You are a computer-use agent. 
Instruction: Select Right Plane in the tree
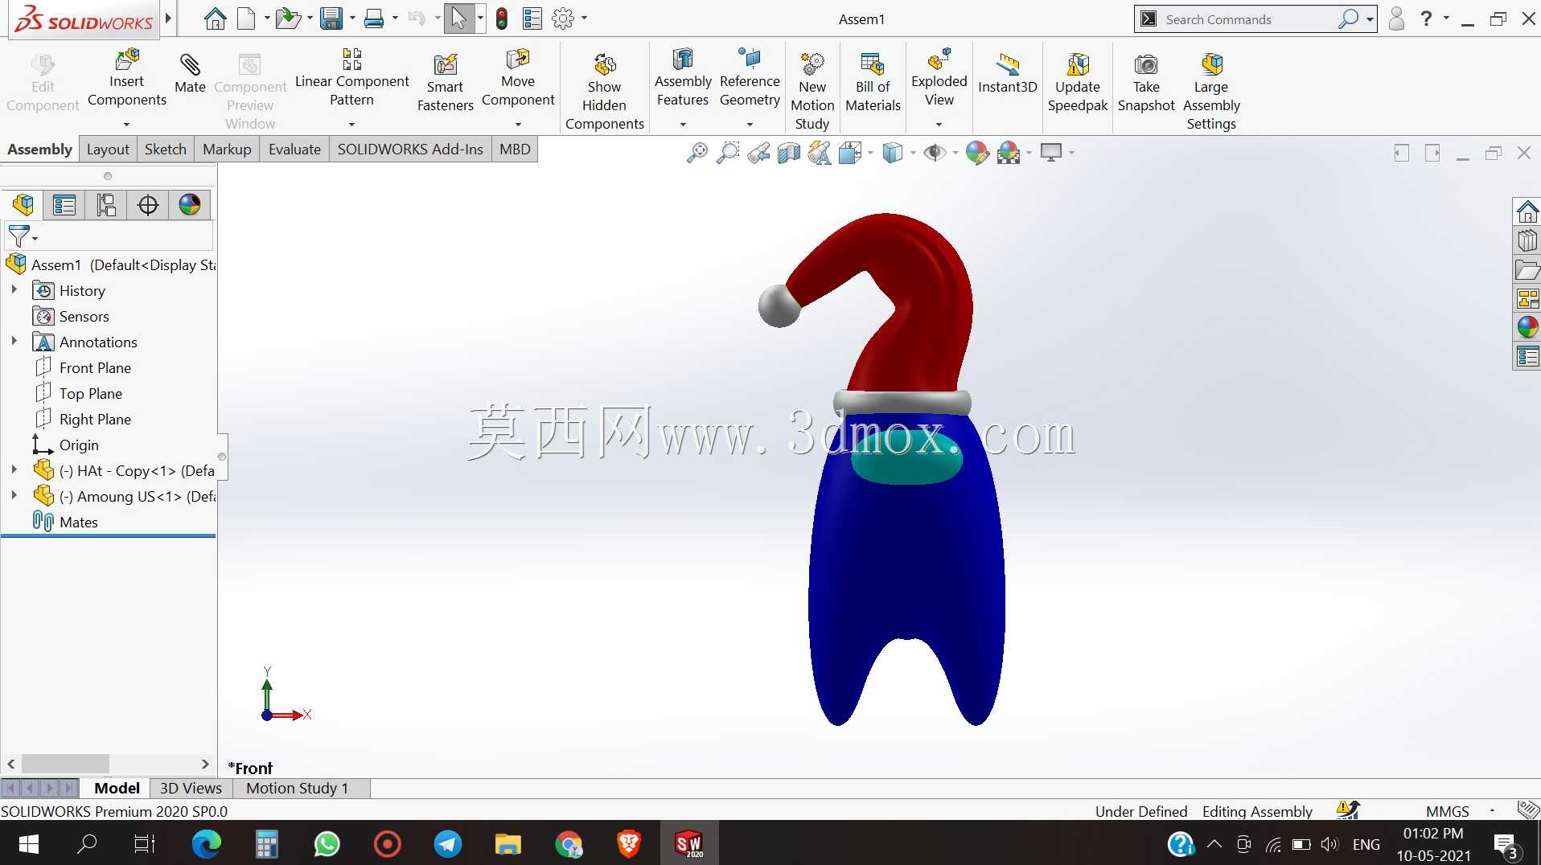pyautogui.click(x=95, y=419)
